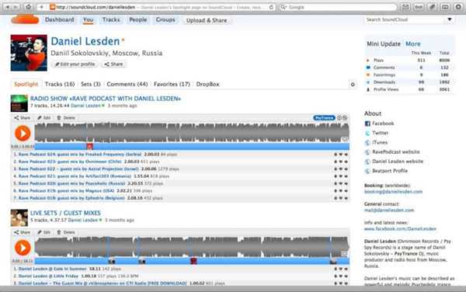
Task: Open the Facebook link under About
Action: click(383, 123)
